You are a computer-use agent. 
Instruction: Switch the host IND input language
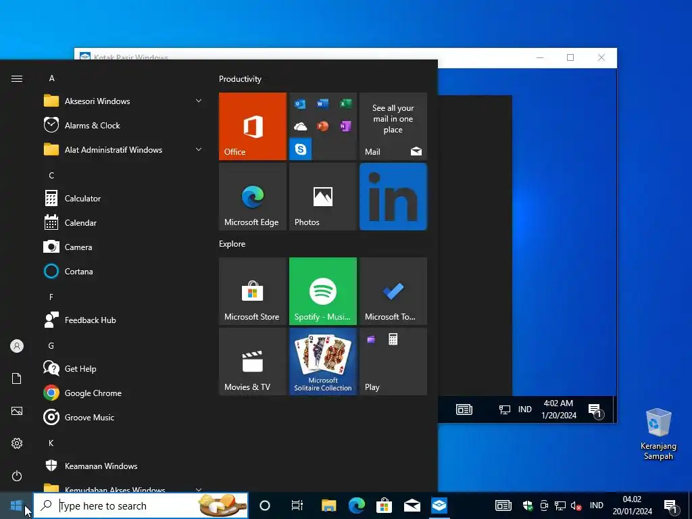point(597,505)
